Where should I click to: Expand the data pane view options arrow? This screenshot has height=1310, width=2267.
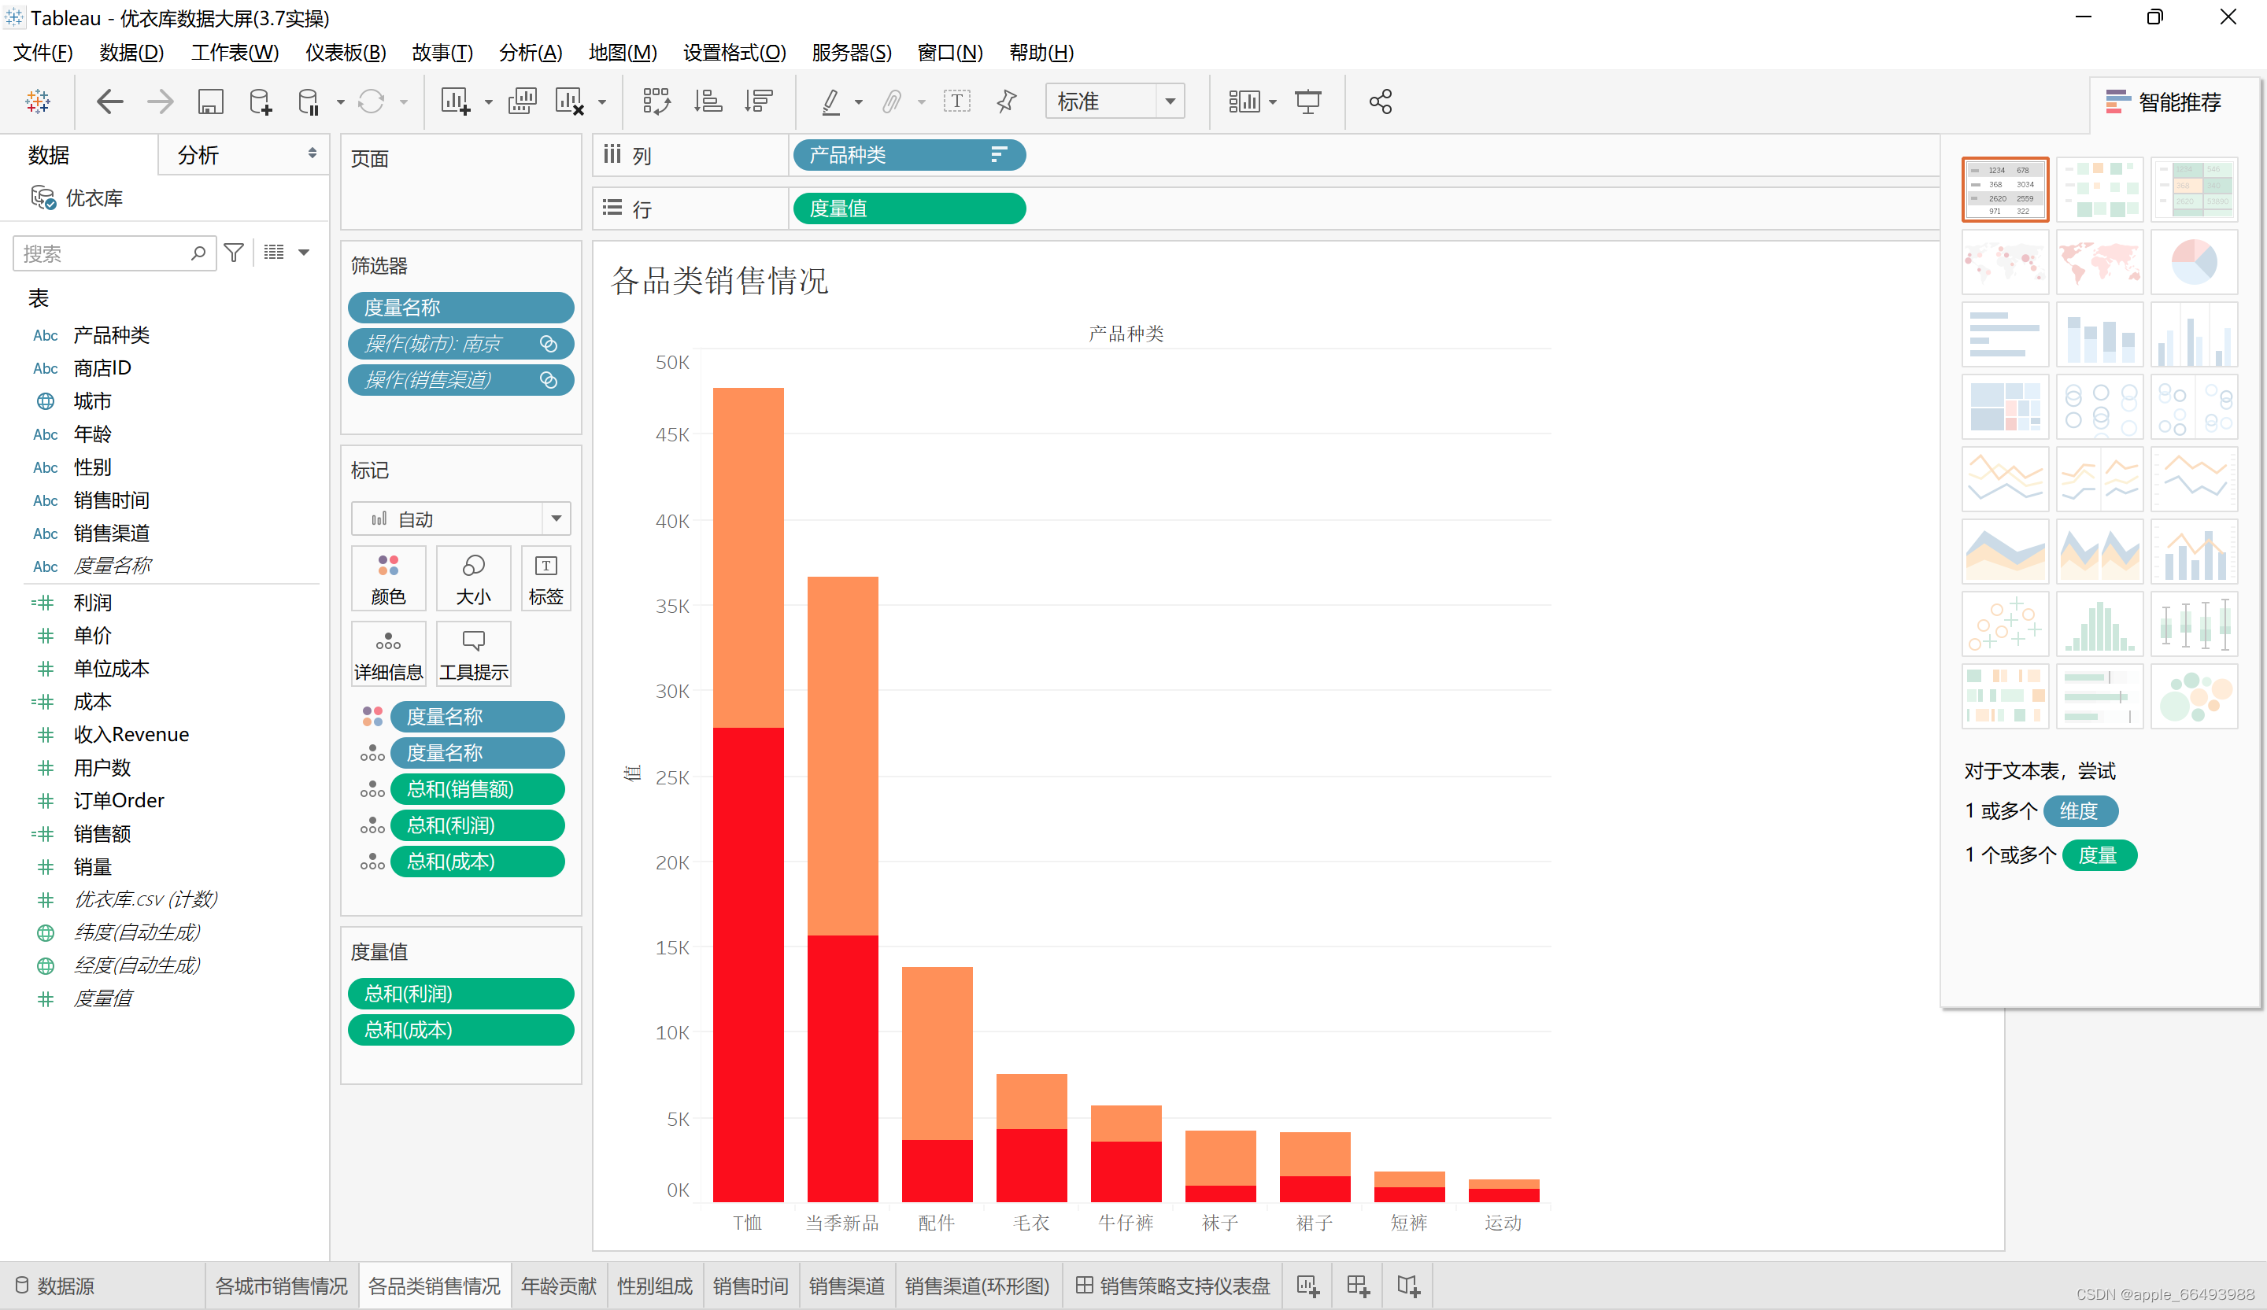(x=304, y=253)
